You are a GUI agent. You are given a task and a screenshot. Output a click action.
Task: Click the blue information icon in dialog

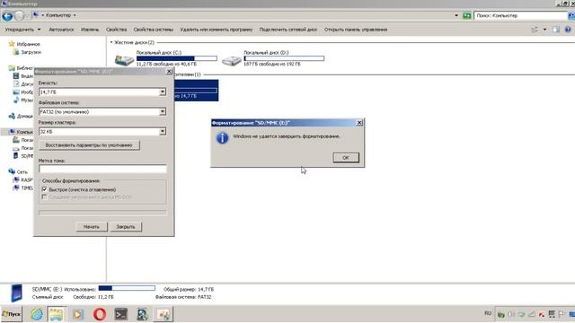click(x=222, y=138)
